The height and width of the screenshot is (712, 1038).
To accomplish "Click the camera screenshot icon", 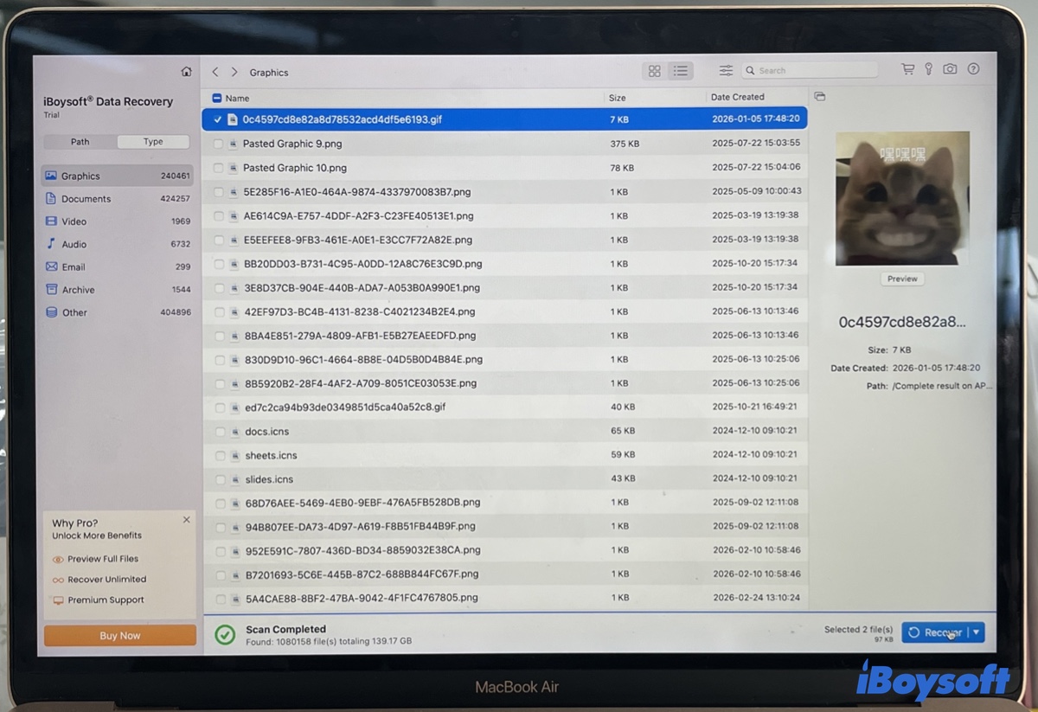I will point(951,68).
